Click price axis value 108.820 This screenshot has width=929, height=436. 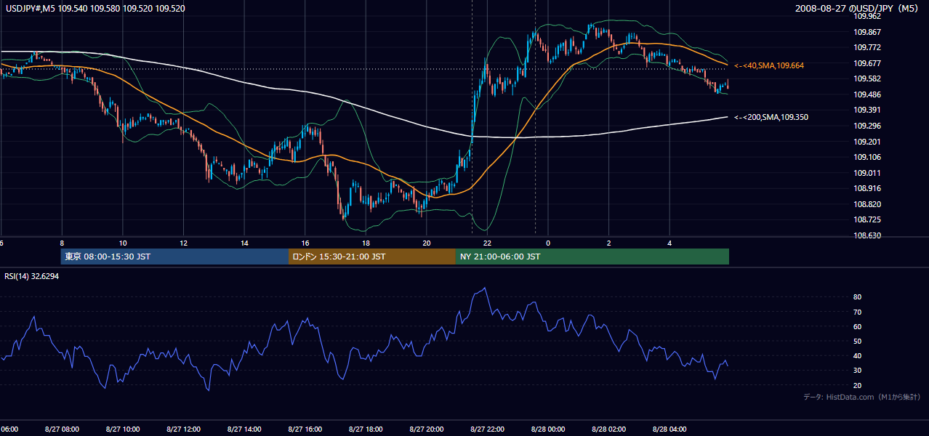866,204
